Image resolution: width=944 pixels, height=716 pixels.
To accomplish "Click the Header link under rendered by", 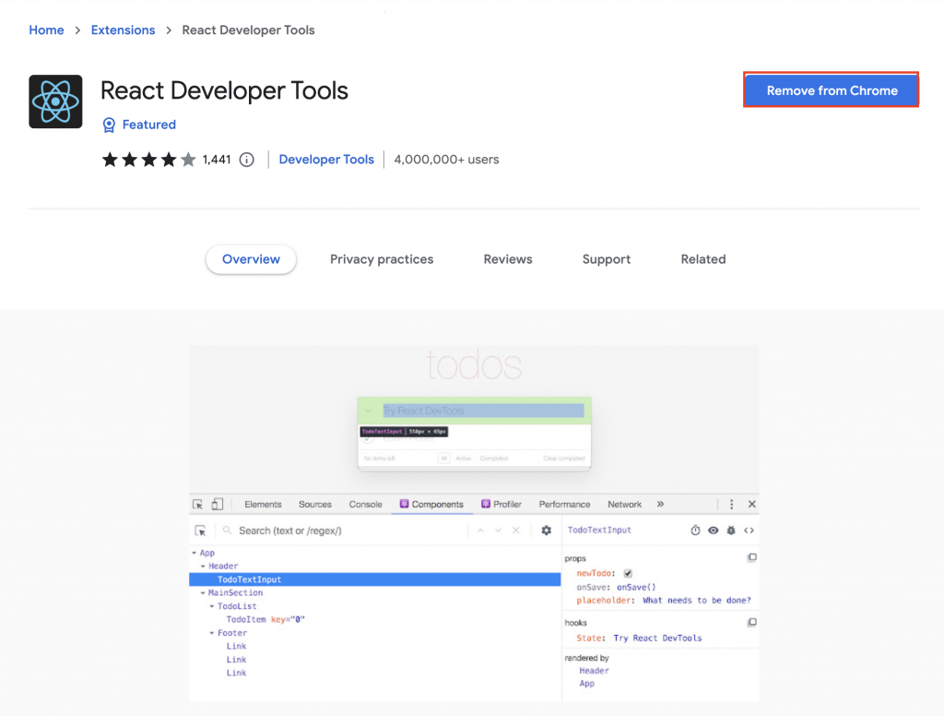I will (595, 671).
